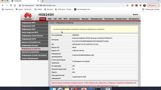Open the red AdBlock extension icon
The width and height of the screenshot is (161, 90).
(133, 5)
